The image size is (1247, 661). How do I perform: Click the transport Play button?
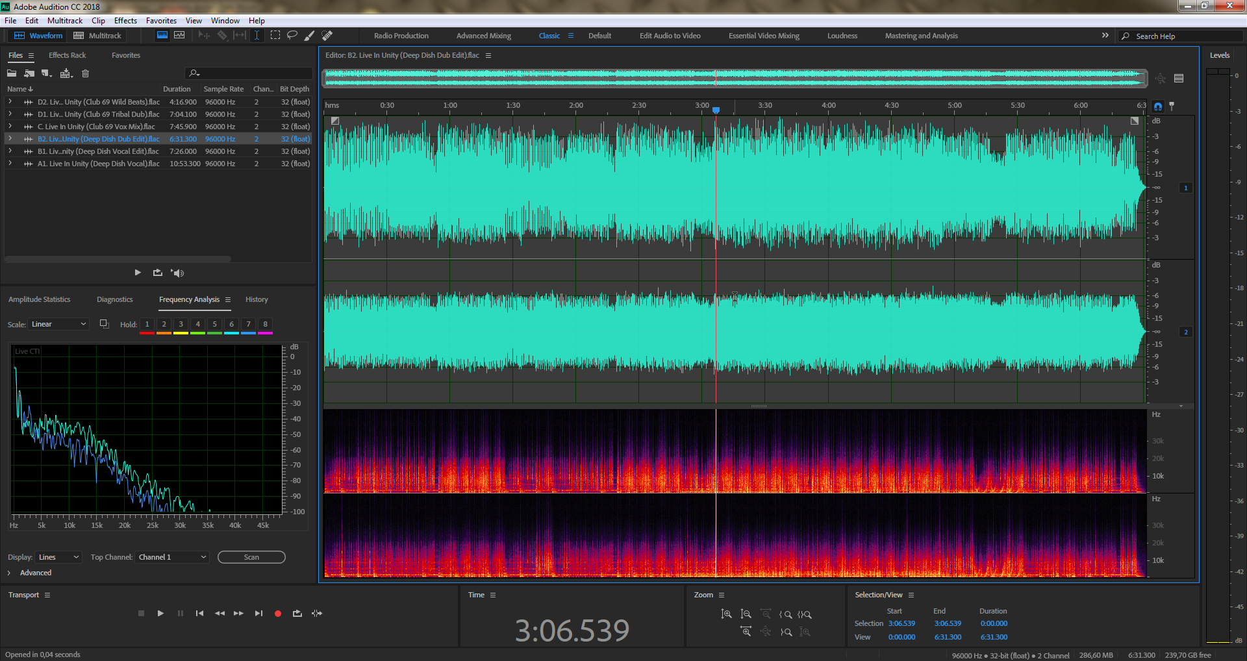tap(160, 613)
